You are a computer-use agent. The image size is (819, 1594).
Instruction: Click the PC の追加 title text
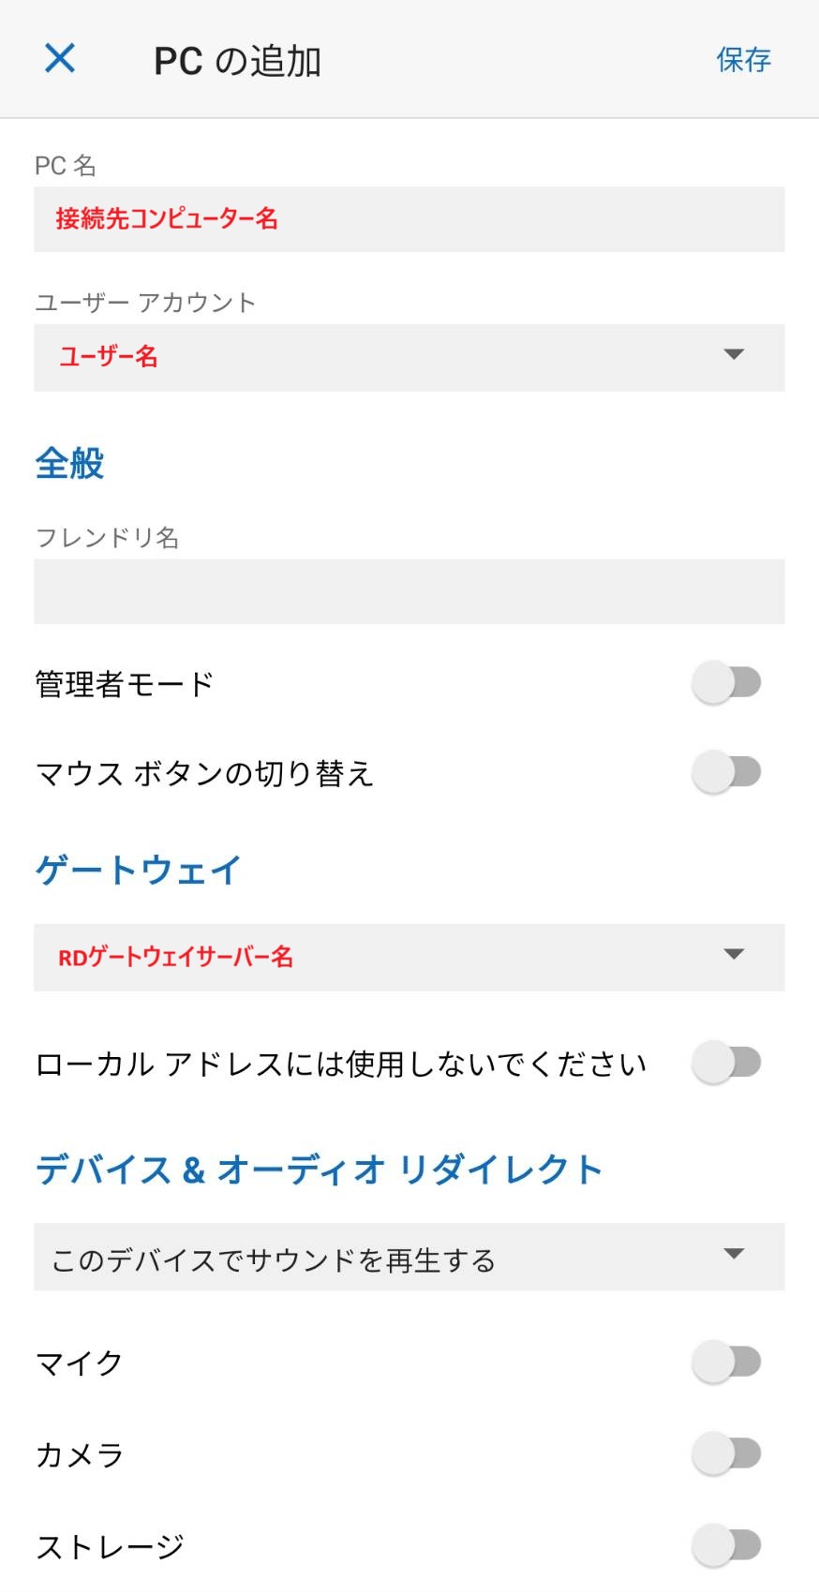point(238,61)
